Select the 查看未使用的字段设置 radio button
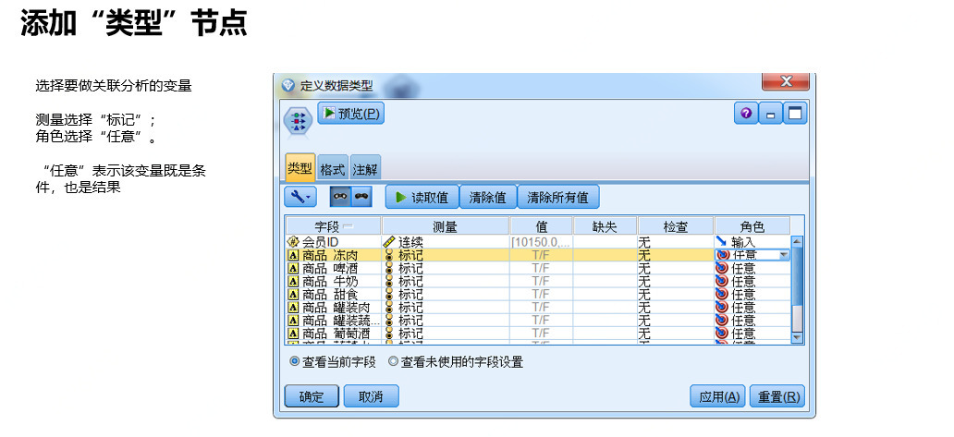954x437 pixels. click(x=393, y=361)
